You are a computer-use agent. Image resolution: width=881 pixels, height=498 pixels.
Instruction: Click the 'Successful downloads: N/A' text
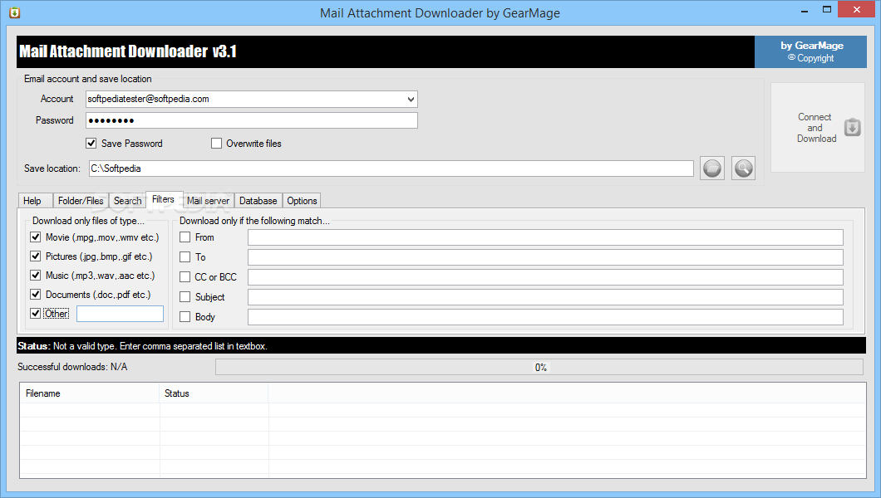click(72, 367)
